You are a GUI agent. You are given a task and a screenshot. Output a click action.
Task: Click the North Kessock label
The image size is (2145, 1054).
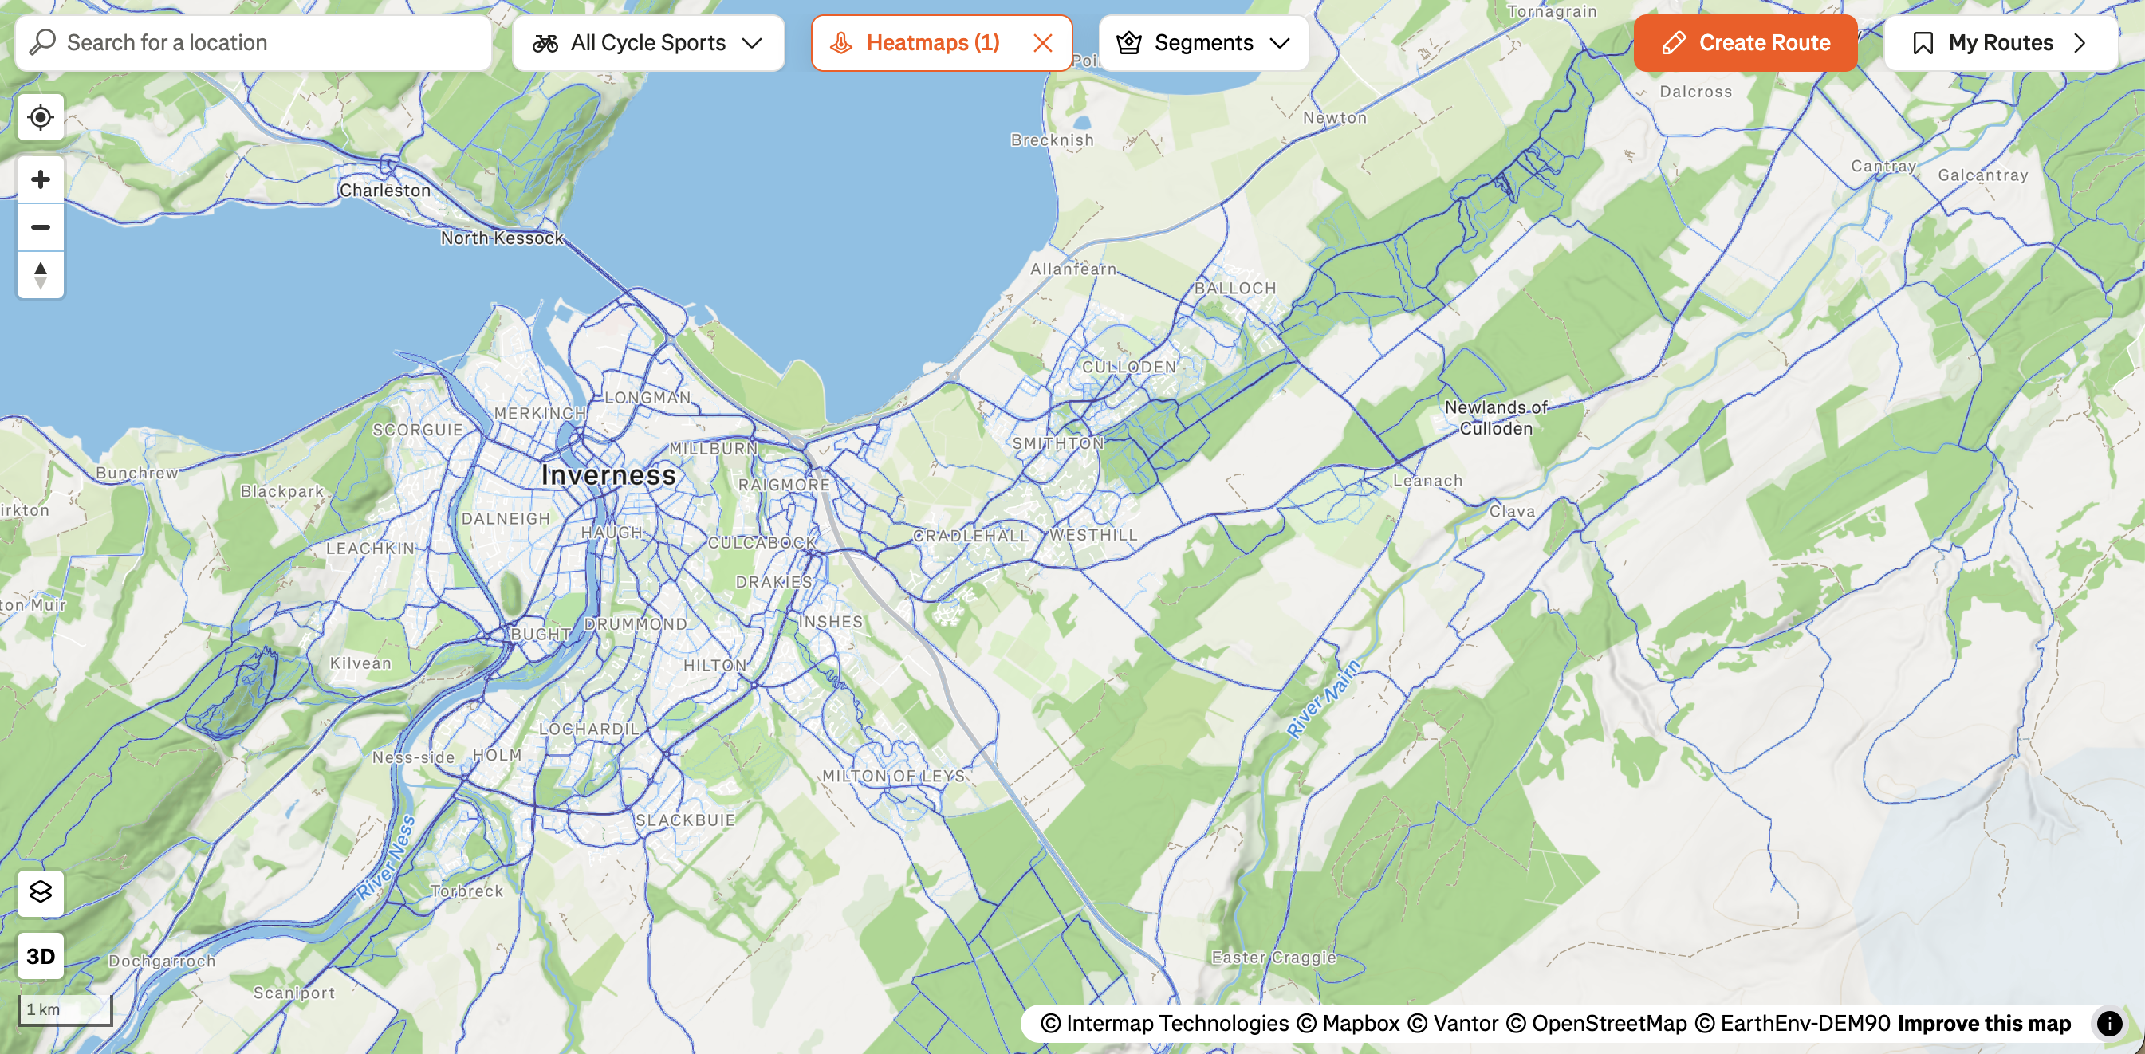click(x=502, y=238)
